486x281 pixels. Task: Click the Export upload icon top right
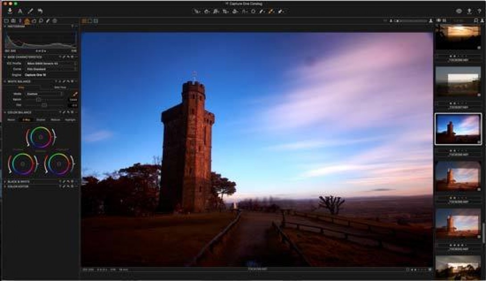click(x=469, y=11)
